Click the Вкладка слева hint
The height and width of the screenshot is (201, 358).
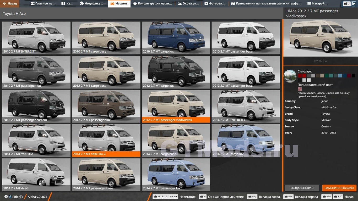point(264,197)
